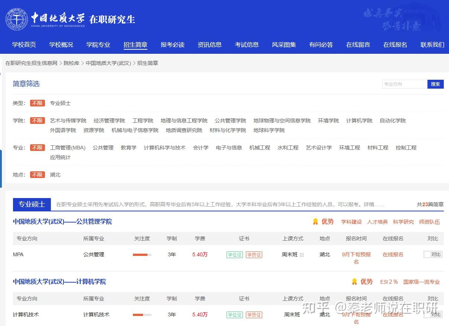The height and width of the screenshot is (326, 449).
Task: Filter by 机械与电子信息学院
Action: (135, 130)
